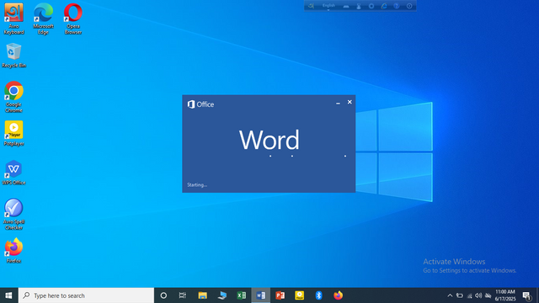Click the Show desktop sliver at taskbar end
The height and width of the screenshot is (303, 539).
(537, 295)
